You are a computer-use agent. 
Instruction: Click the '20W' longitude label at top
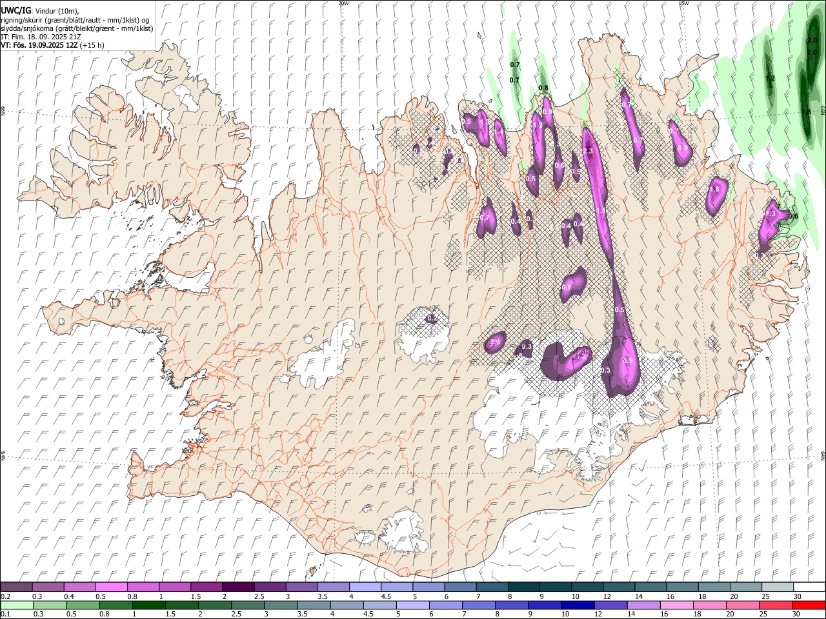tap(343, 3)
